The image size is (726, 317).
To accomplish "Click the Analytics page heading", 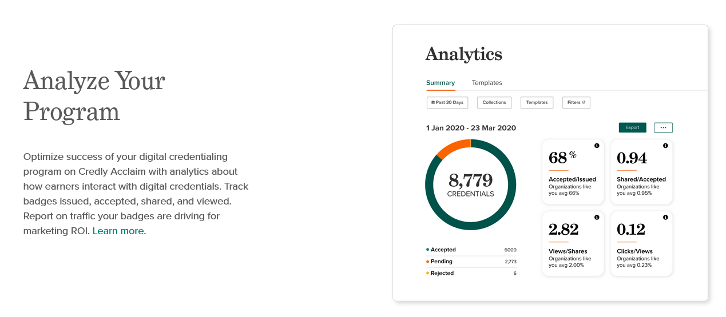I will coord(463,54).
